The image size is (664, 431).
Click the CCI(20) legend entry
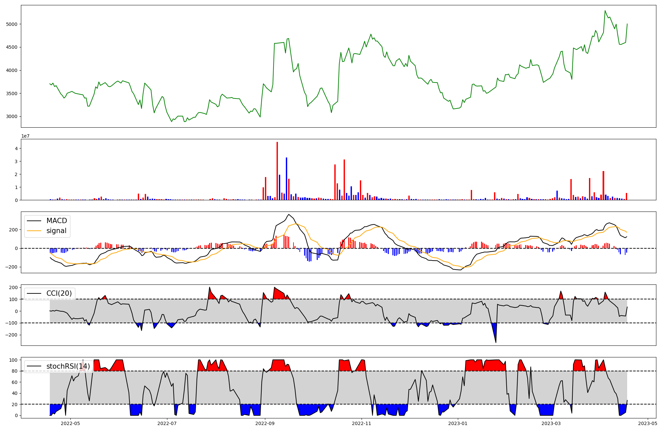[59, 293]
